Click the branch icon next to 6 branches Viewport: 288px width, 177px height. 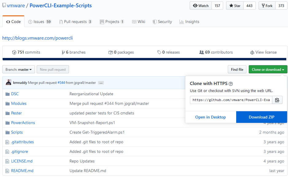(63, 52)
